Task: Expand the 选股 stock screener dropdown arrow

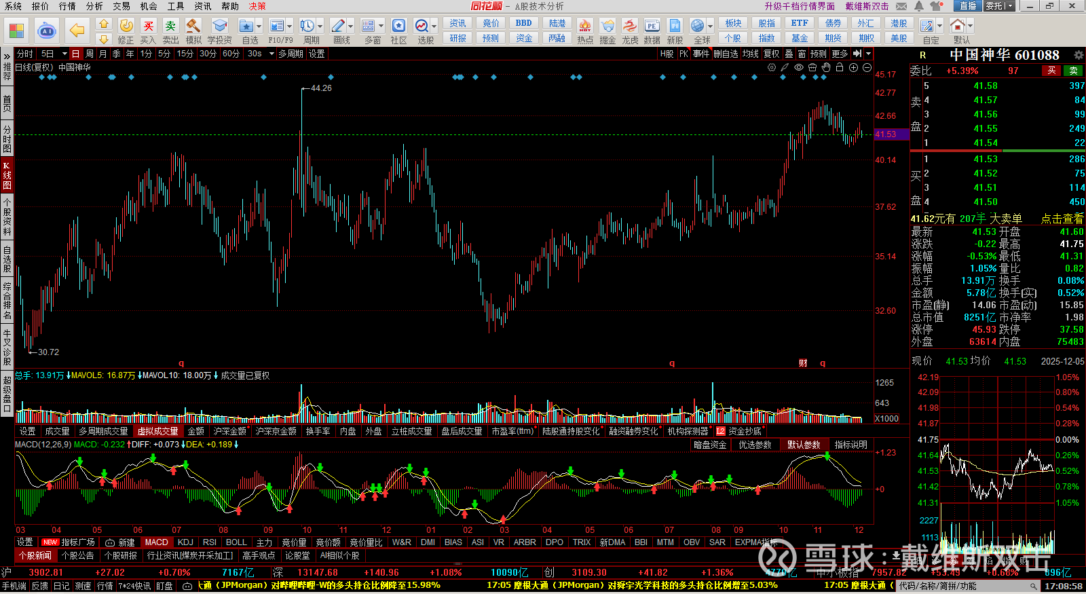Action: coord(434,26)
